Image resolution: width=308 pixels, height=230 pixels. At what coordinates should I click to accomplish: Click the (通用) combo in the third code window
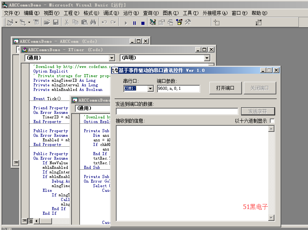pyautogui.click(x=92, y=108)
